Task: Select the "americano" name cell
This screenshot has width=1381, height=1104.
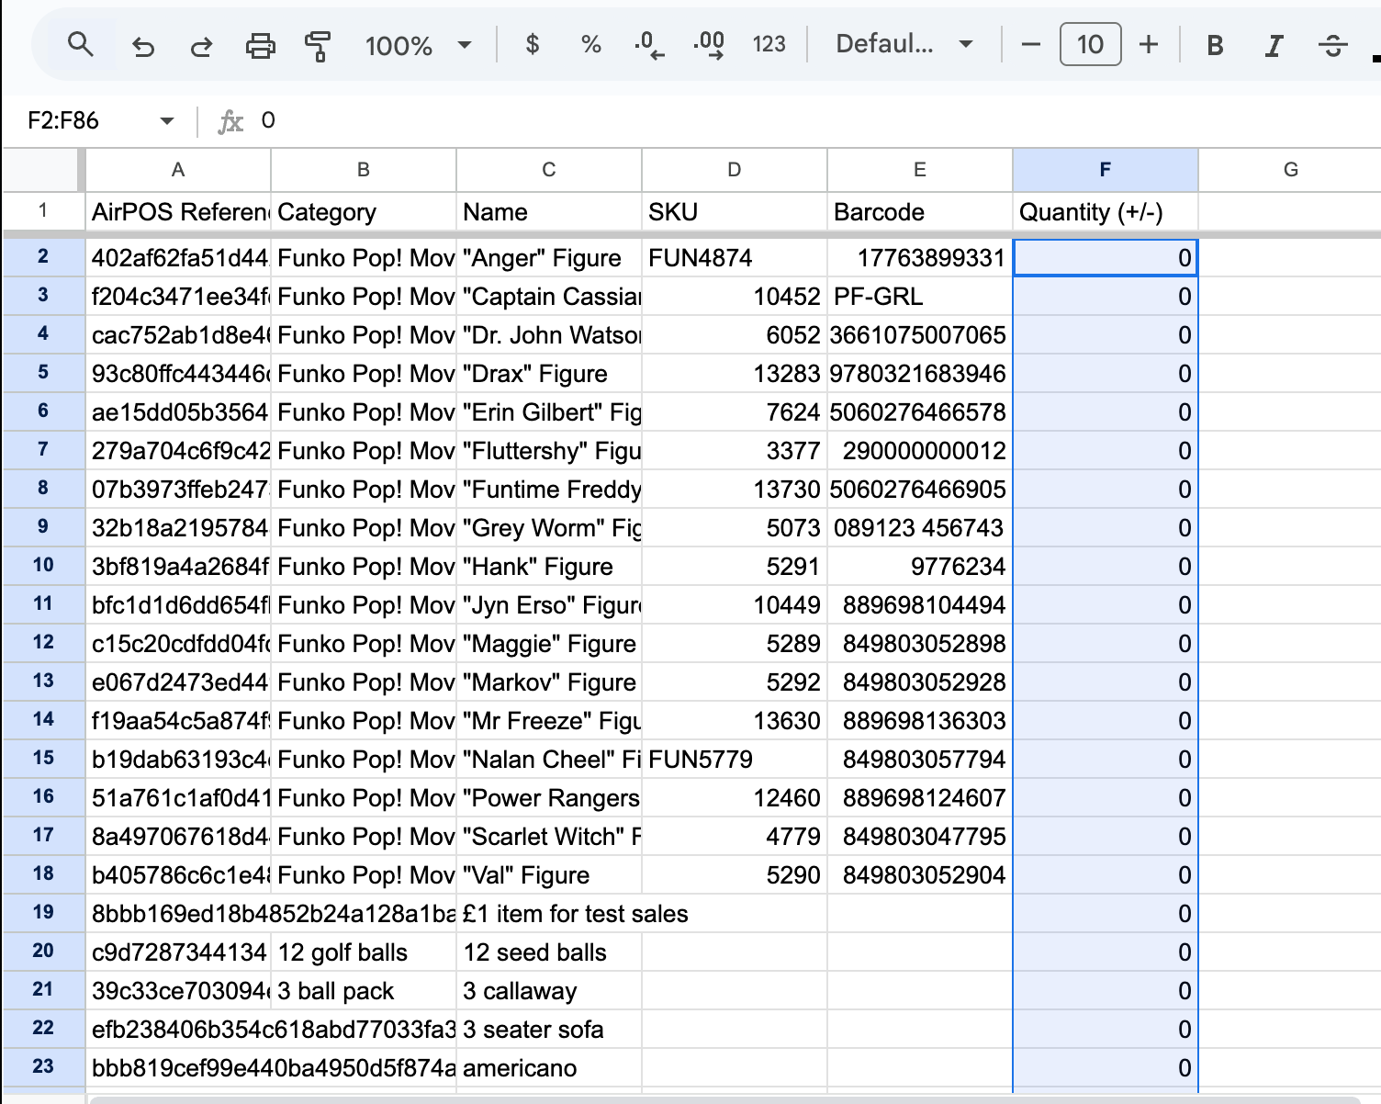Action: 549,1068
